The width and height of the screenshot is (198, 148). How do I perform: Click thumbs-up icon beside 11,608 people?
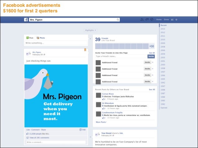(28, 134)
